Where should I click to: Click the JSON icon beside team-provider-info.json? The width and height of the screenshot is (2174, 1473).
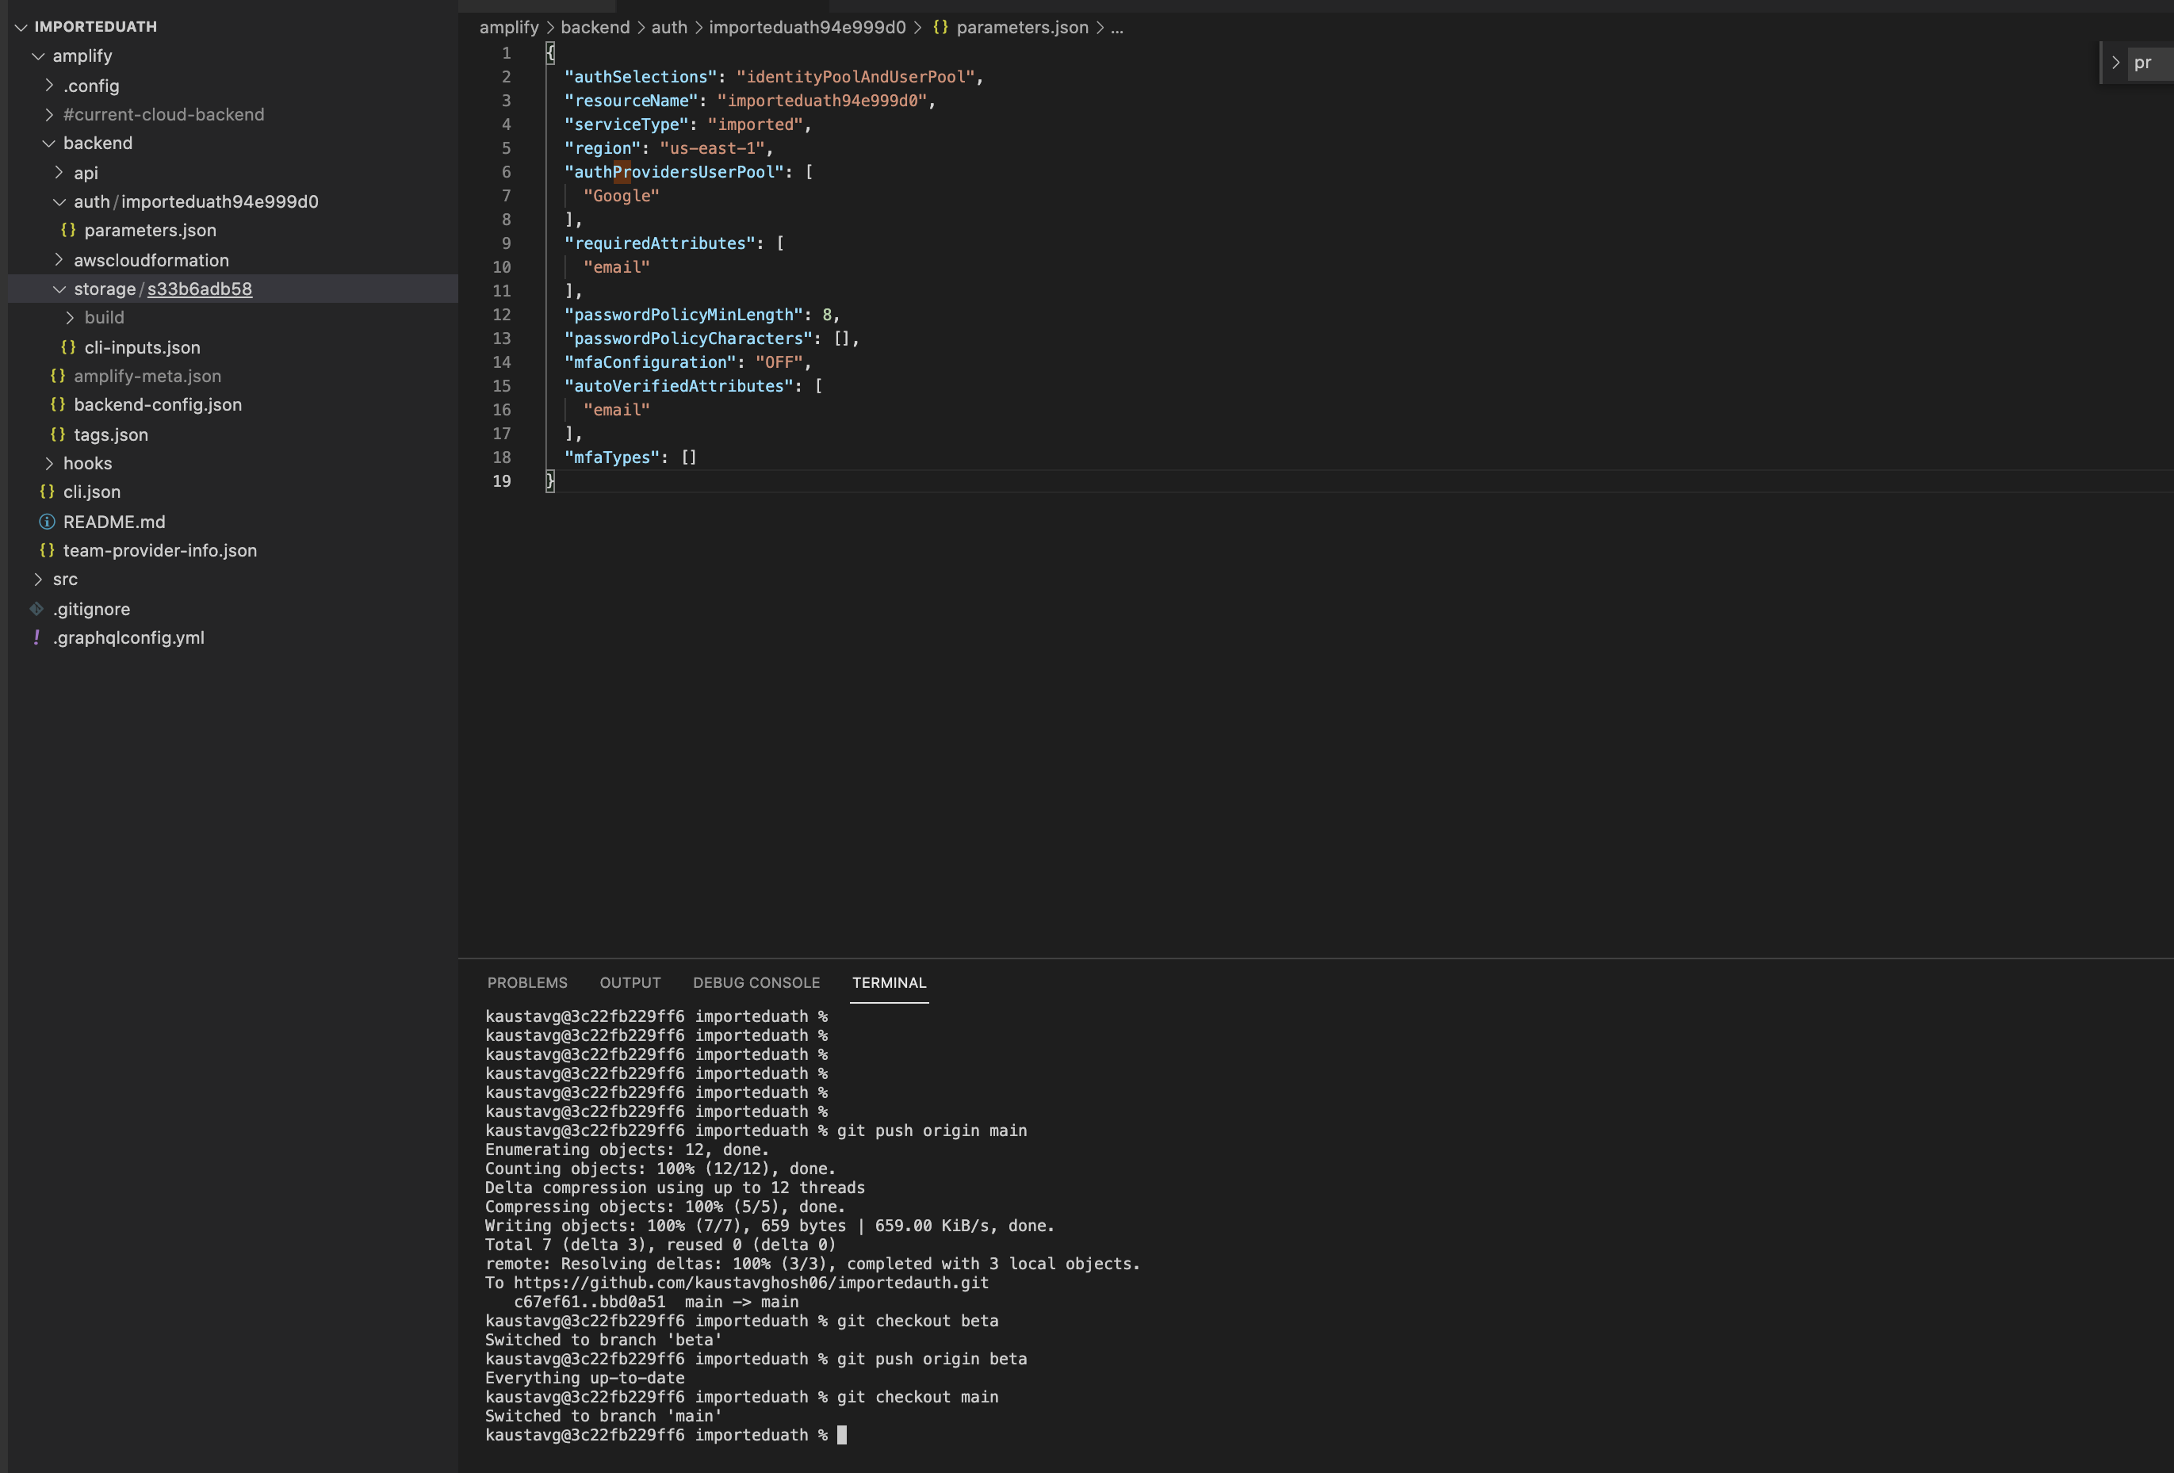47,550
